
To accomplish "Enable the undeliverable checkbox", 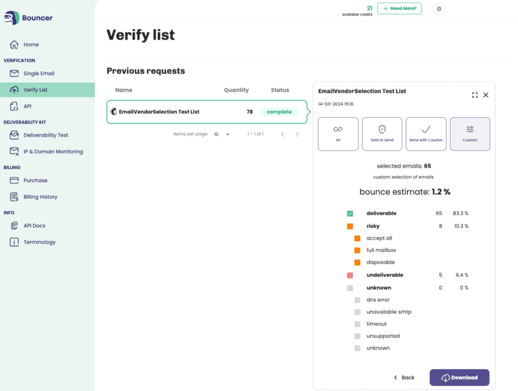I will [x=350, y=276].
